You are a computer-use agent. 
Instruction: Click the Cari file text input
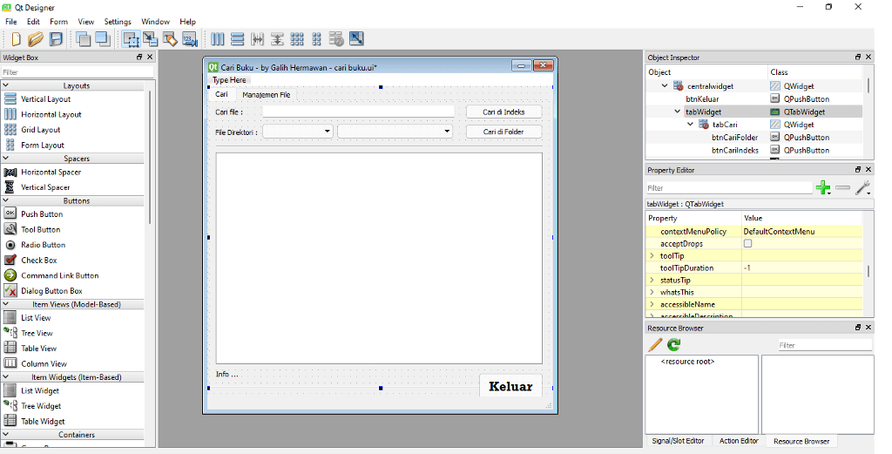pos(358,112)
